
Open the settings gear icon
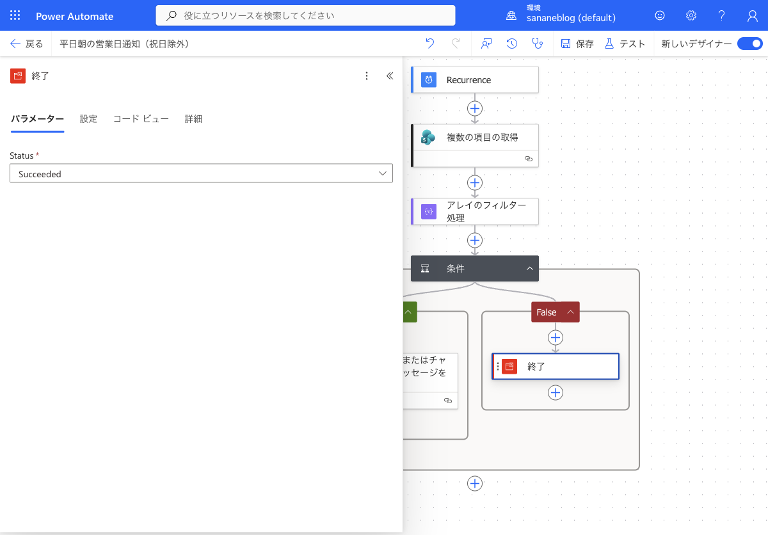pos(691,15)
